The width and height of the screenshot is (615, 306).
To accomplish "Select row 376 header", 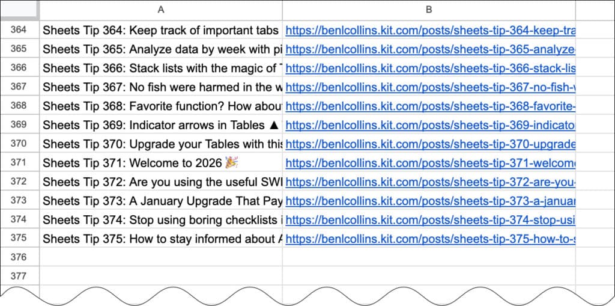I will tap(19, 257).
